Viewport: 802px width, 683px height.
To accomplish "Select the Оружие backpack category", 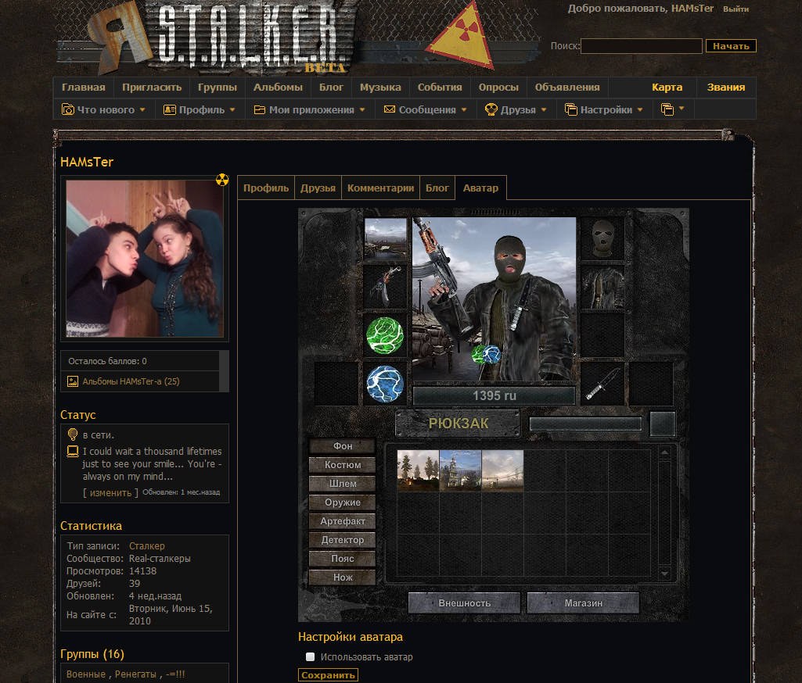I will (x=343, y=502).
